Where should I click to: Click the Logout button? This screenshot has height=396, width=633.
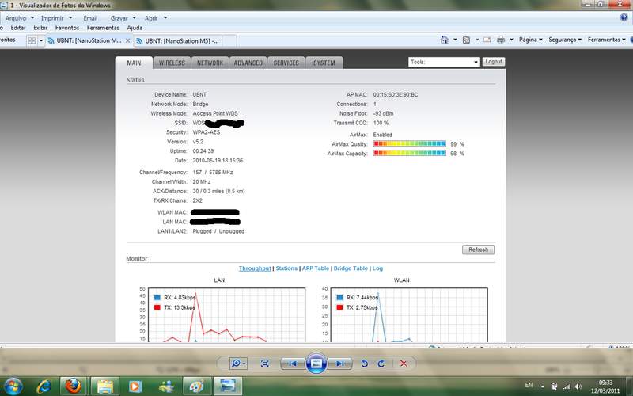[493, 62]
